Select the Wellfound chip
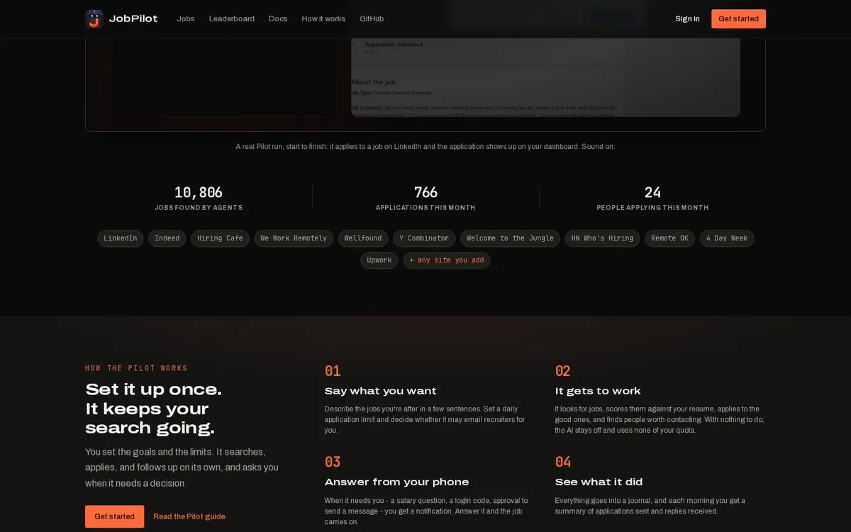This screenshot has height=532, width=851. 363,238
